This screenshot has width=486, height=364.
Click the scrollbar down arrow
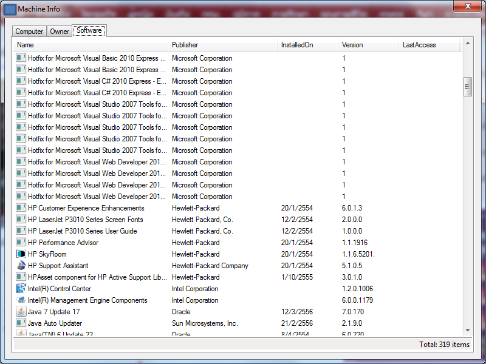click(468, 331)
